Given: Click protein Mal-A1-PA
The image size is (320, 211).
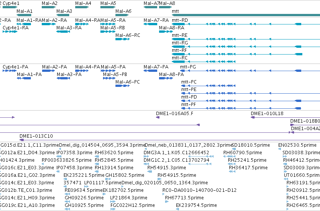Looking at the screenshot, I should [24, 78].
